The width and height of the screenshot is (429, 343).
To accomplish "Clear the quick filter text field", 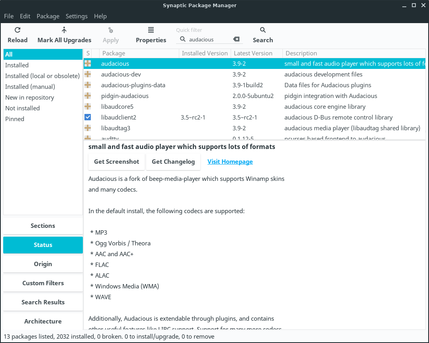I will (236, 39).
